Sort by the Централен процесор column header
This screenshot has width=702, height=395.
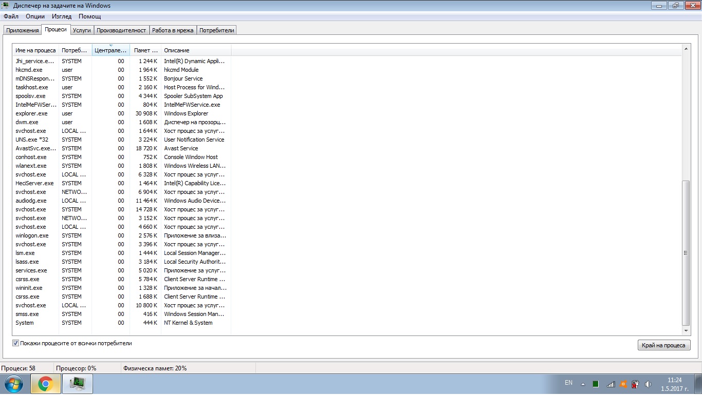[110, 50]
